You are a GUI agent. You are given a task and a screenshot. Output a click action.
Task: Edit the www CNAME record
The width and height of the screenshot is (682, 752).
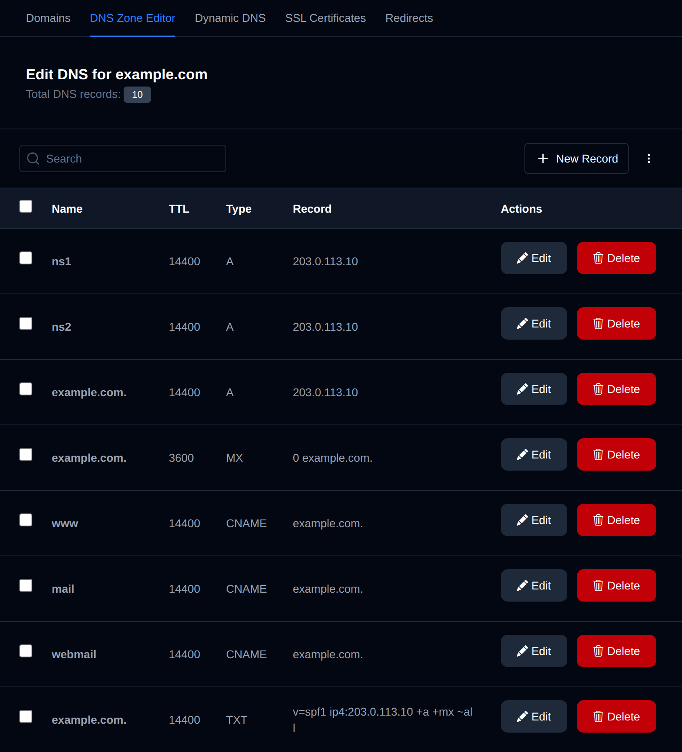coord(534,520)
